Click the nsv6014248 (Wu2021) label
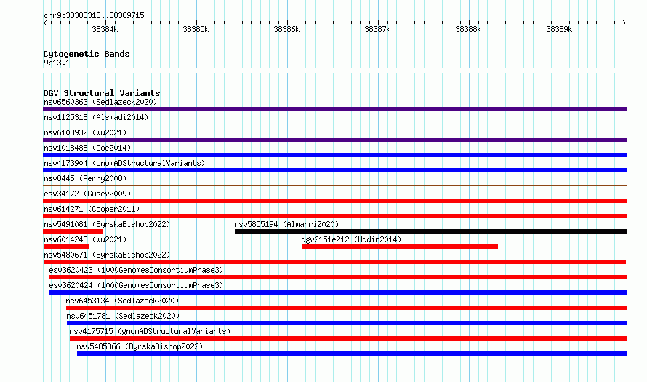 pyautogui.click(x=85, y=239)
